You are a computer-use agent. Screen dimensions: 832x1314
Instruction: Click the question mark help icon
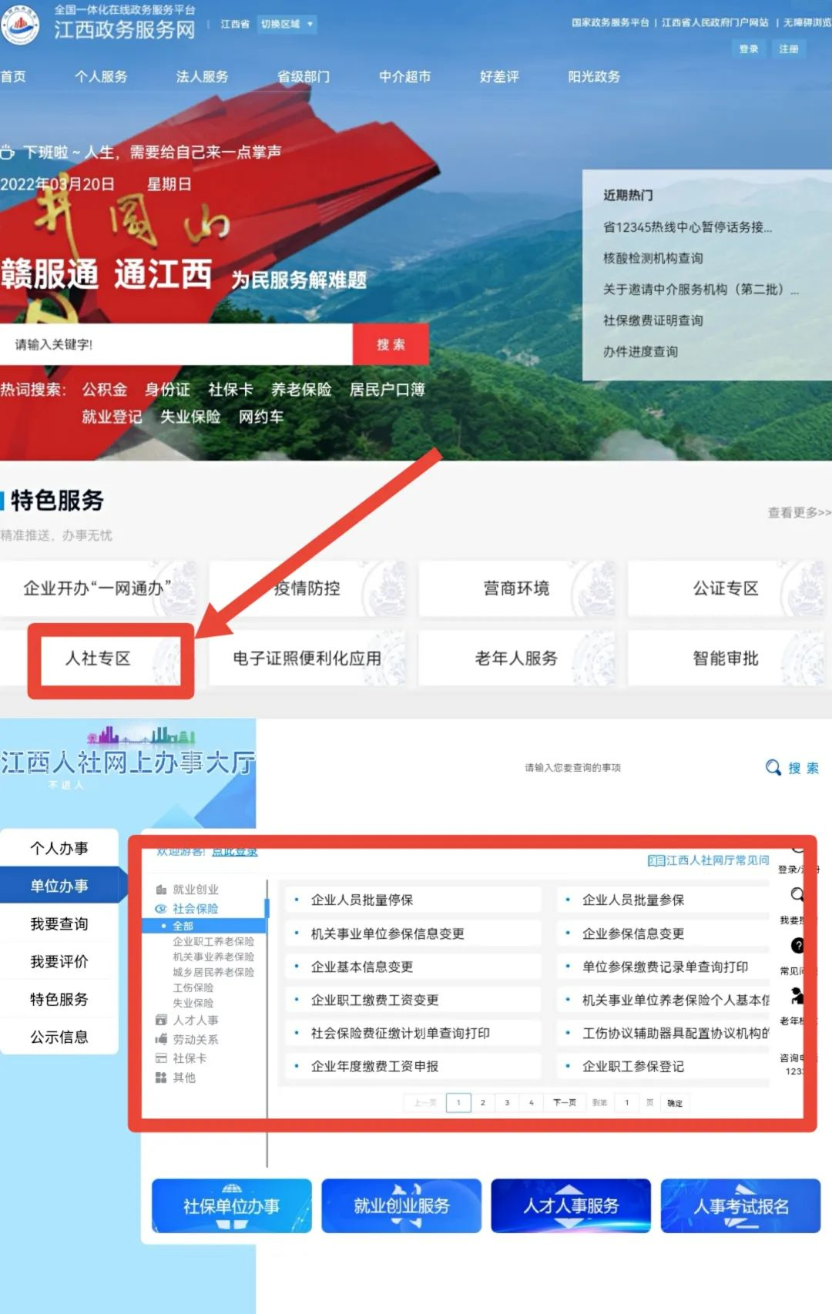(797, 945)
